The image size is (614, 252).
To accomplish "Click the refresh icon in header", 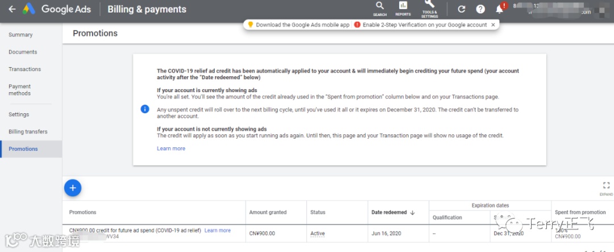I will pyautogui.click(x=462, y=9).
